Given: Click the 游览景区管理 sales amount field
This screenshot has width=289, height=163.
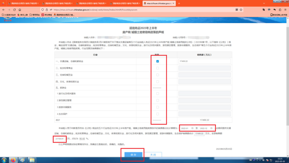Looking at the screenshot, I should [204, 101].
